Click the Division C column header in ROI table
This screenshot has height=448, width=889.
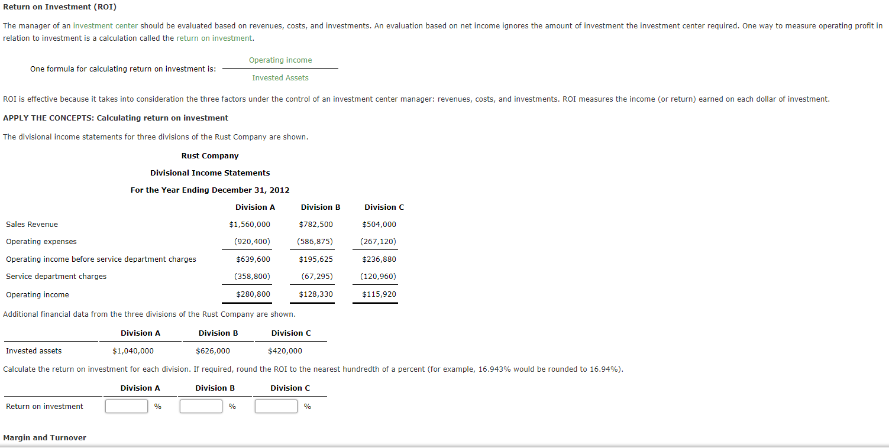[x=289, y=388]
